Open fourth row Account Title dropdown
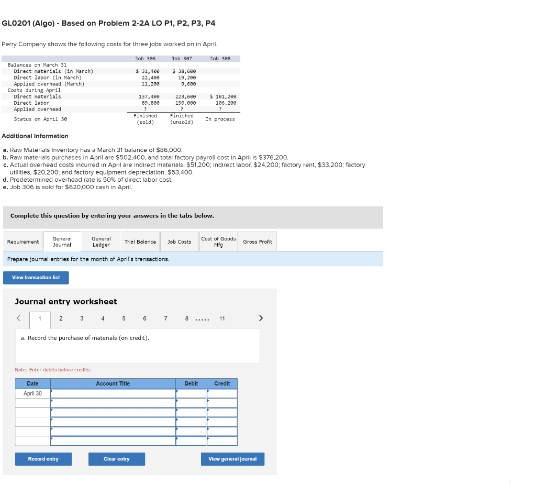Image resolution: width=536 pixels, height=484 pixels. tap(113, 422)
